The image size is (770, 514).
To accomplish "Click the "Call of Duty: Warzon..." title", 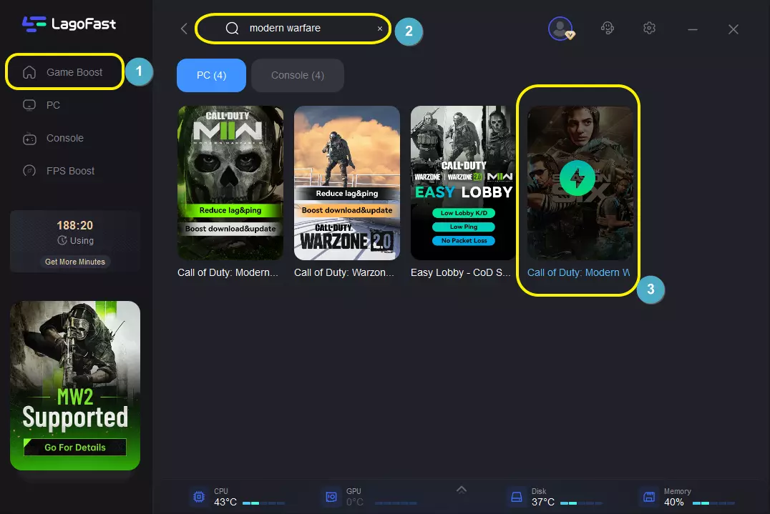I will coord(343,272).
